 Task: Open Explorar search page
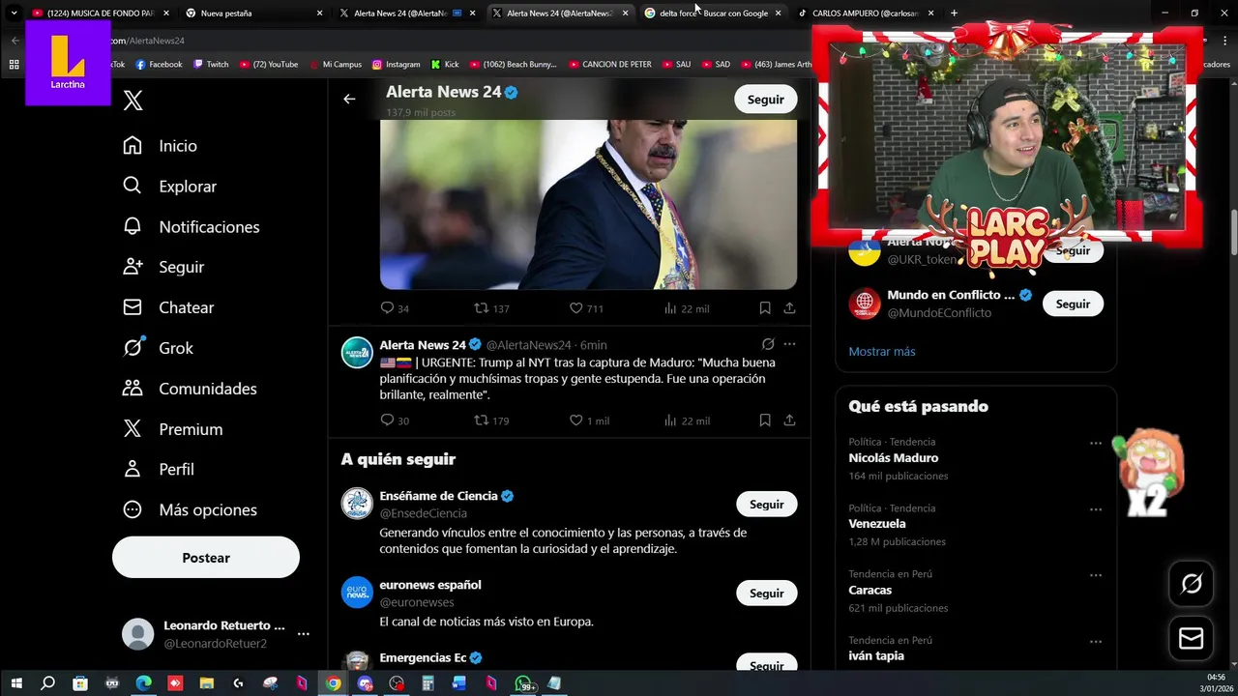pos(169,187)
